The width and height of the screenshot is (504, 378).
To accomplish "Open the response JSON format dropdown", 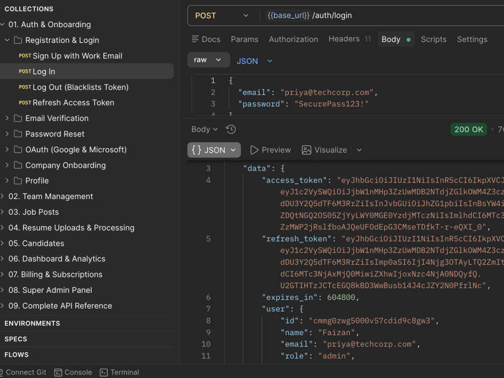I will click(214, 150).
